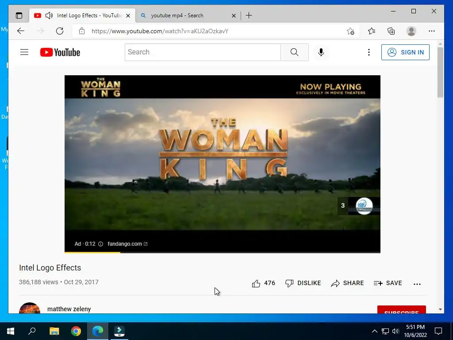Screen dimensions: 453x340
Task: Open a new browser tab
Action: (249, 15)
